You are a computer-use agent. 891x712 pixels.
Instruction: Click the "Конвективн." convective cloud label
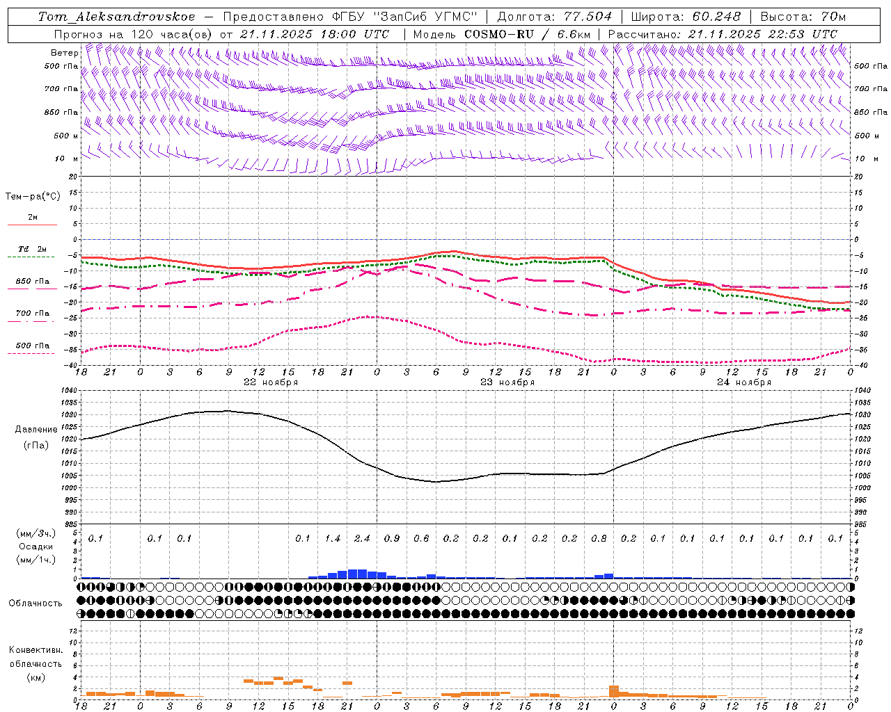(36, 649)
